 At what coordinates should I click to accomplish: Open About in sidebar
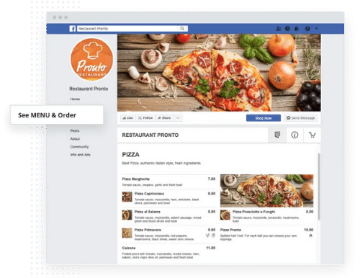[x=75, y=139]
